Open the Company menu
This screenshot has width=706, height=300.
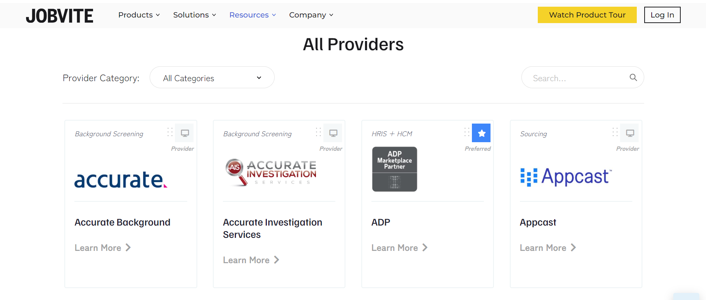[311, 15]
